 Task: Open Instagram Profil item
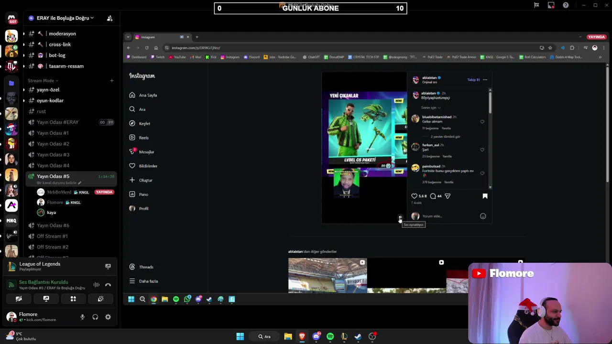click(x=143, y=209)
